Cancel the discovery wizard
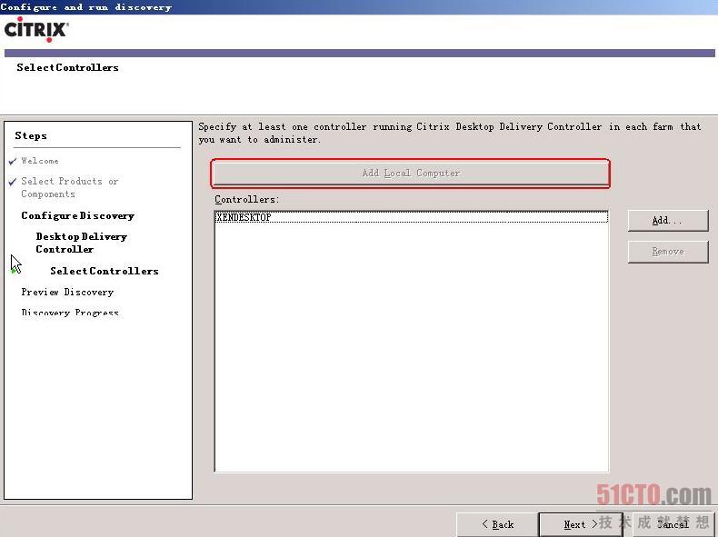 [x=673, y=524]
